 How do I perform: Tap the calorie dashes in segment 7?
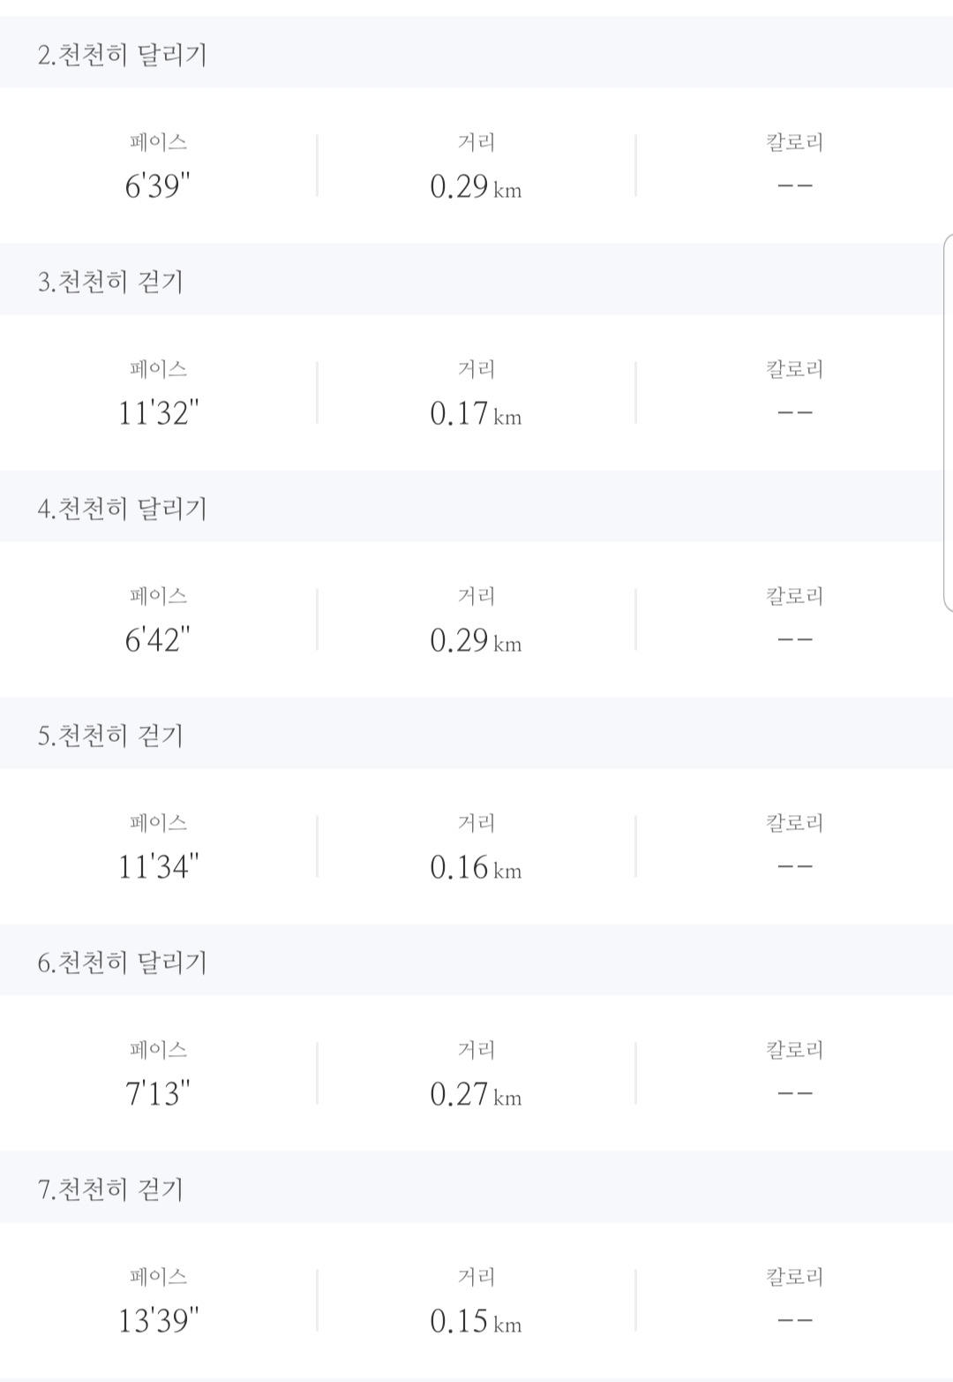point(794,1320)
